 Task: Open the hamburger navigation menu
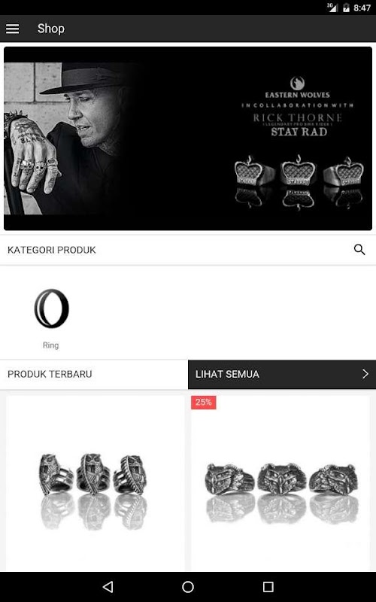(x=12, y=29)
